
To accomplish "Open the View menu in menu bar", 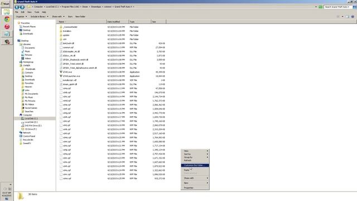I will (x=30, y=12).
